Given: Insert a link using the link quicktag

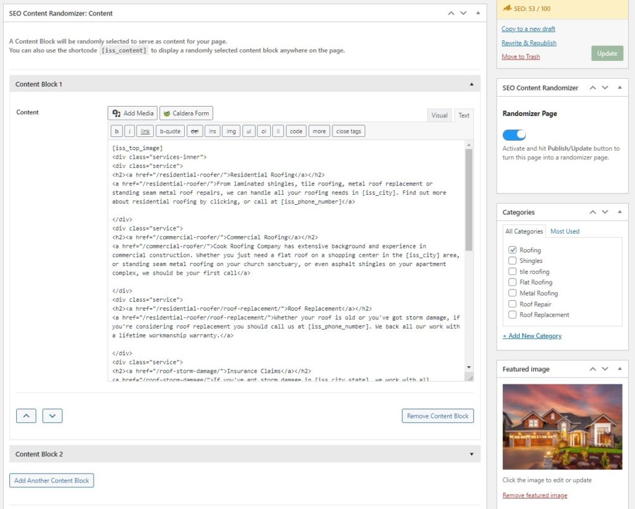Looking at the screenshot, I should (144, 131).
